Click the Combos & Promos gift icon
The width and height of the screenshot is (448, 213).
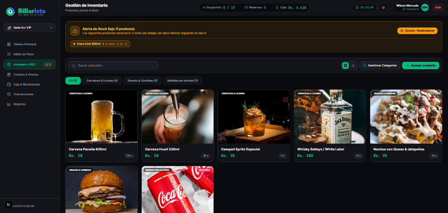(9, 75)
